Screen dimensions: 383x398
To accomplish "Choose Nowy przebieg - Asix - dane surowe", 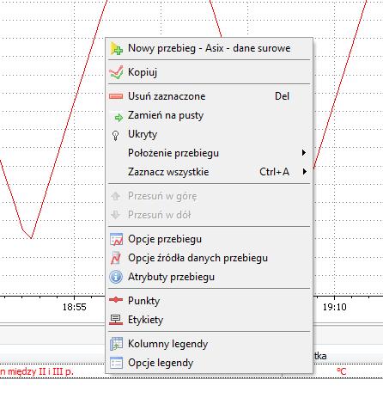I will [x=209, y=48].
